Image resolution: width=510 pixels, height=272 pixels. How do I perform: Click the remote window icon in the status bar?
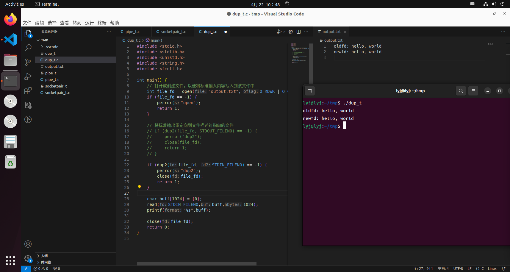[x=26, y=269]
